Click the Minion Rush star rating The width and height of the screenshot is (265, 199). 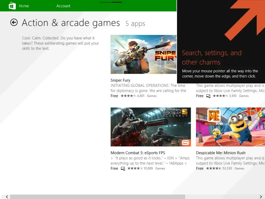214,168
